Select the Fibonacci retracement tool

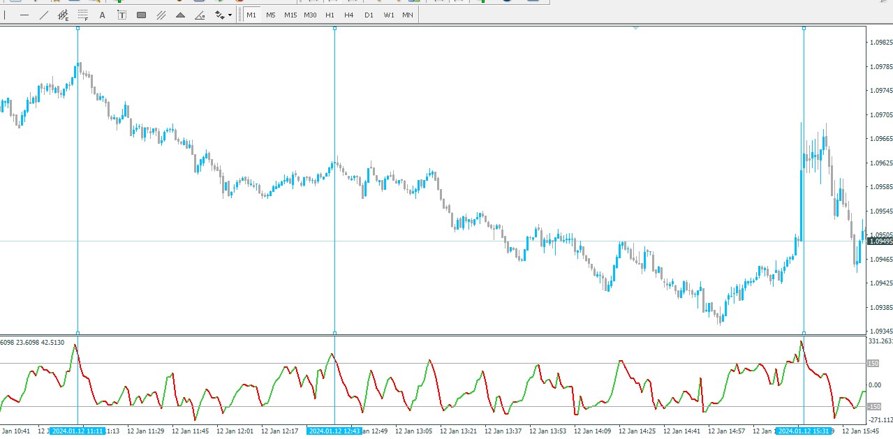83,15
